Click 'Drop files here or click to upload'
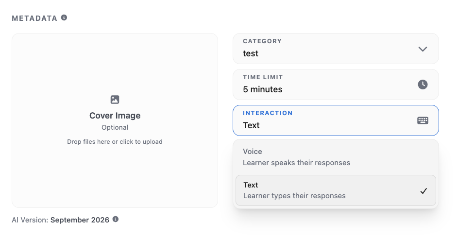This screenshot has width=475, height=238. point(115,142)
